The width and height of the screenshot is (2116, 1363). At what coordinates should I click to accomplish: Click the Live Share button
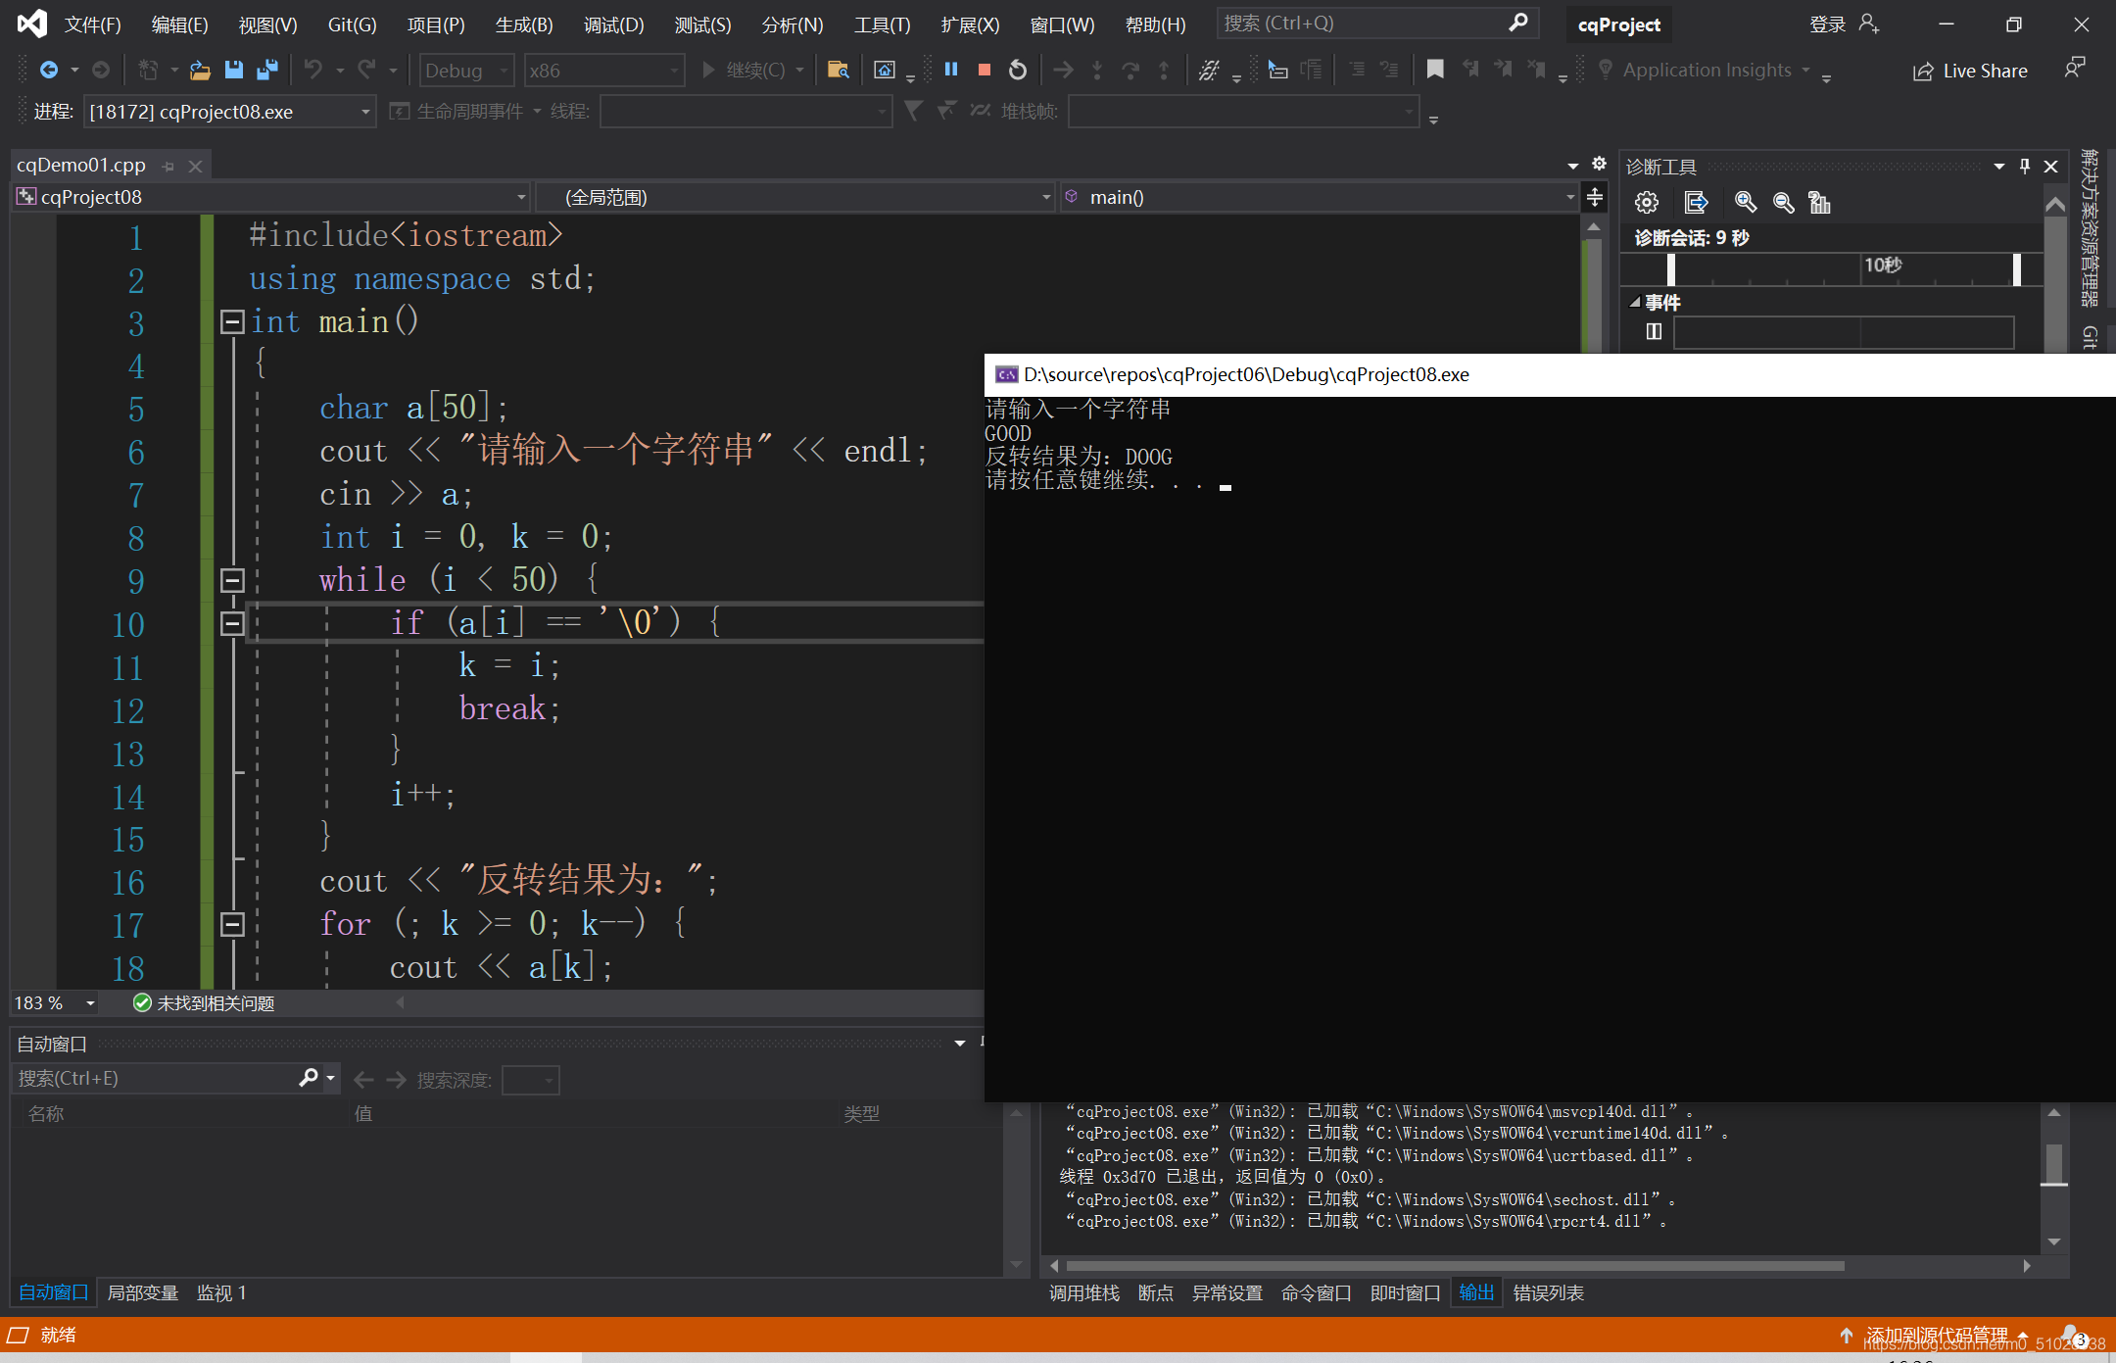point(1971,71)
